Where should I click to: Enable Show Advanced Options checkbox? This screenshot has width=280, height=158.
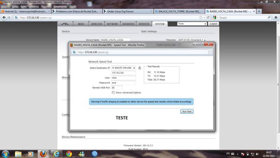coord(113,92)
